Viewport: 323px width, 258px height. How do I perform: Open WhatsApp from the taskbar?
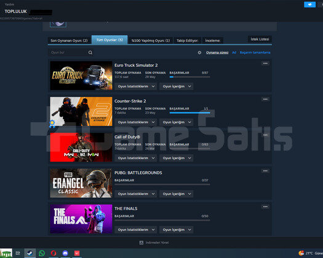point(42,253)
